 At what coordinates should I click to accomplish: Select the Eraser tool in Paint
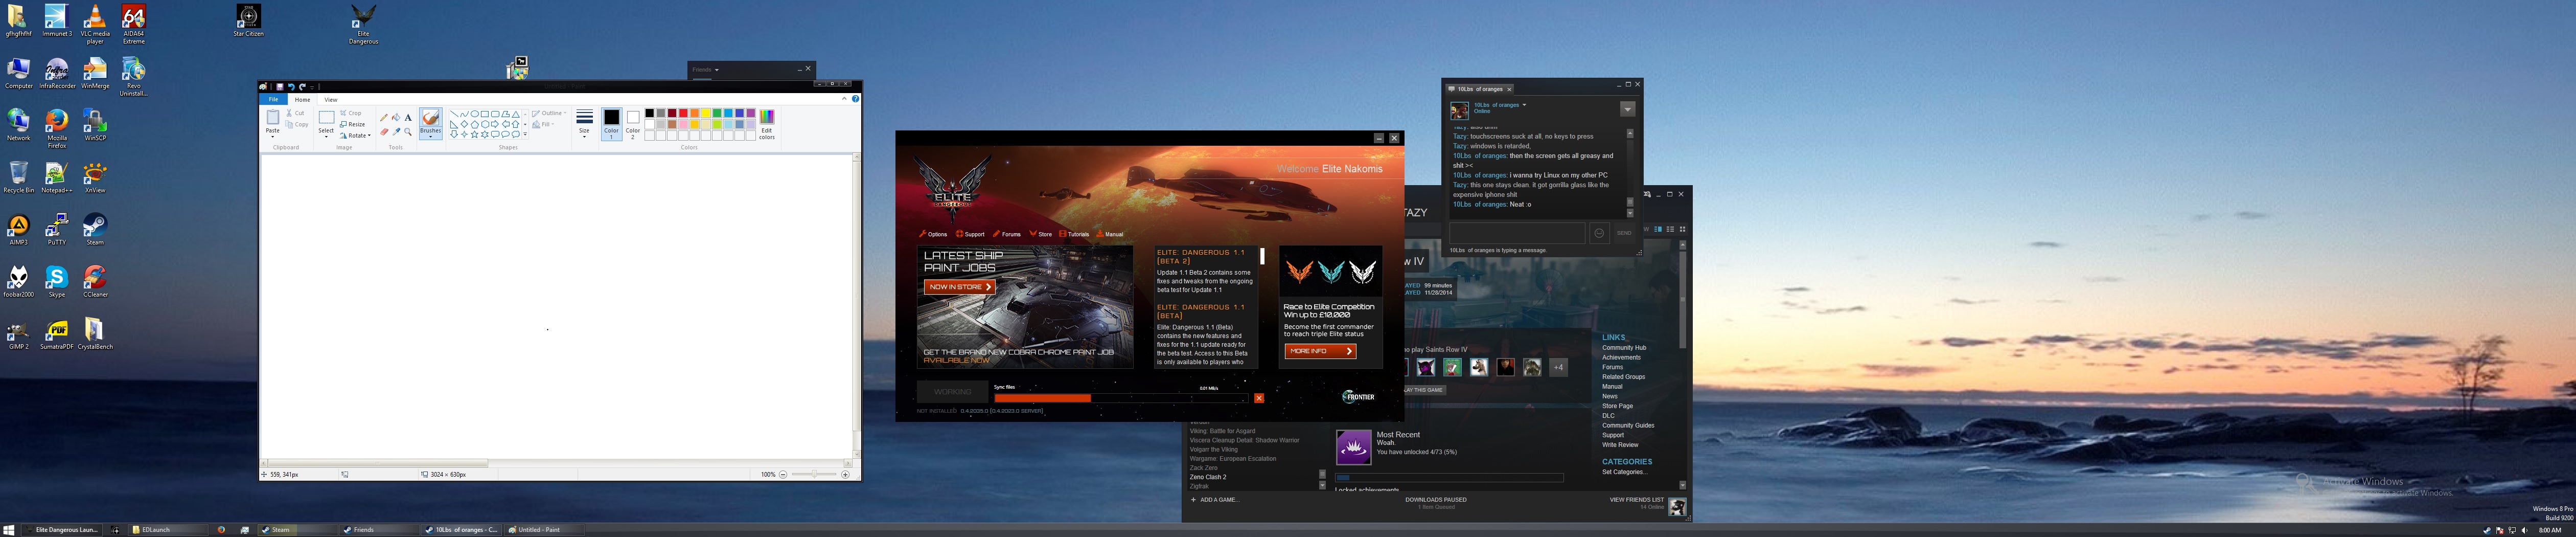pos(384,132)
